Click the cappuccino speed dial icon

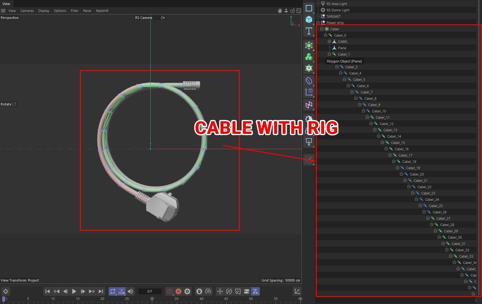(208, 291)
